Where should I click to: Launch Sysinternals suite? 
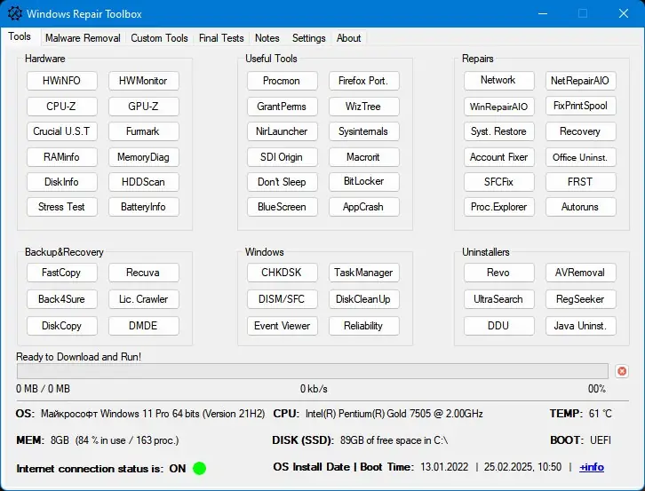tap(363, 131)
